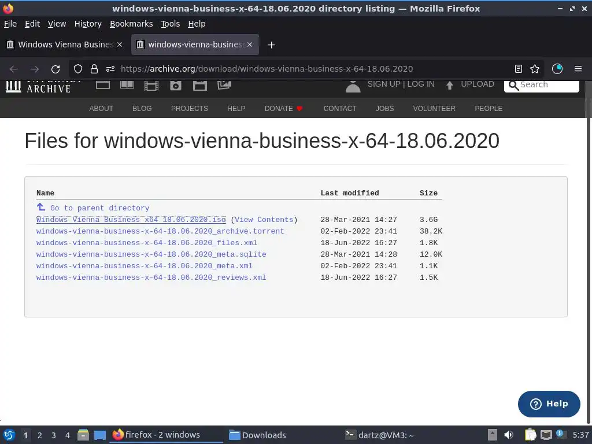Click the parent directory arrow icon

[x=41, y=207]
